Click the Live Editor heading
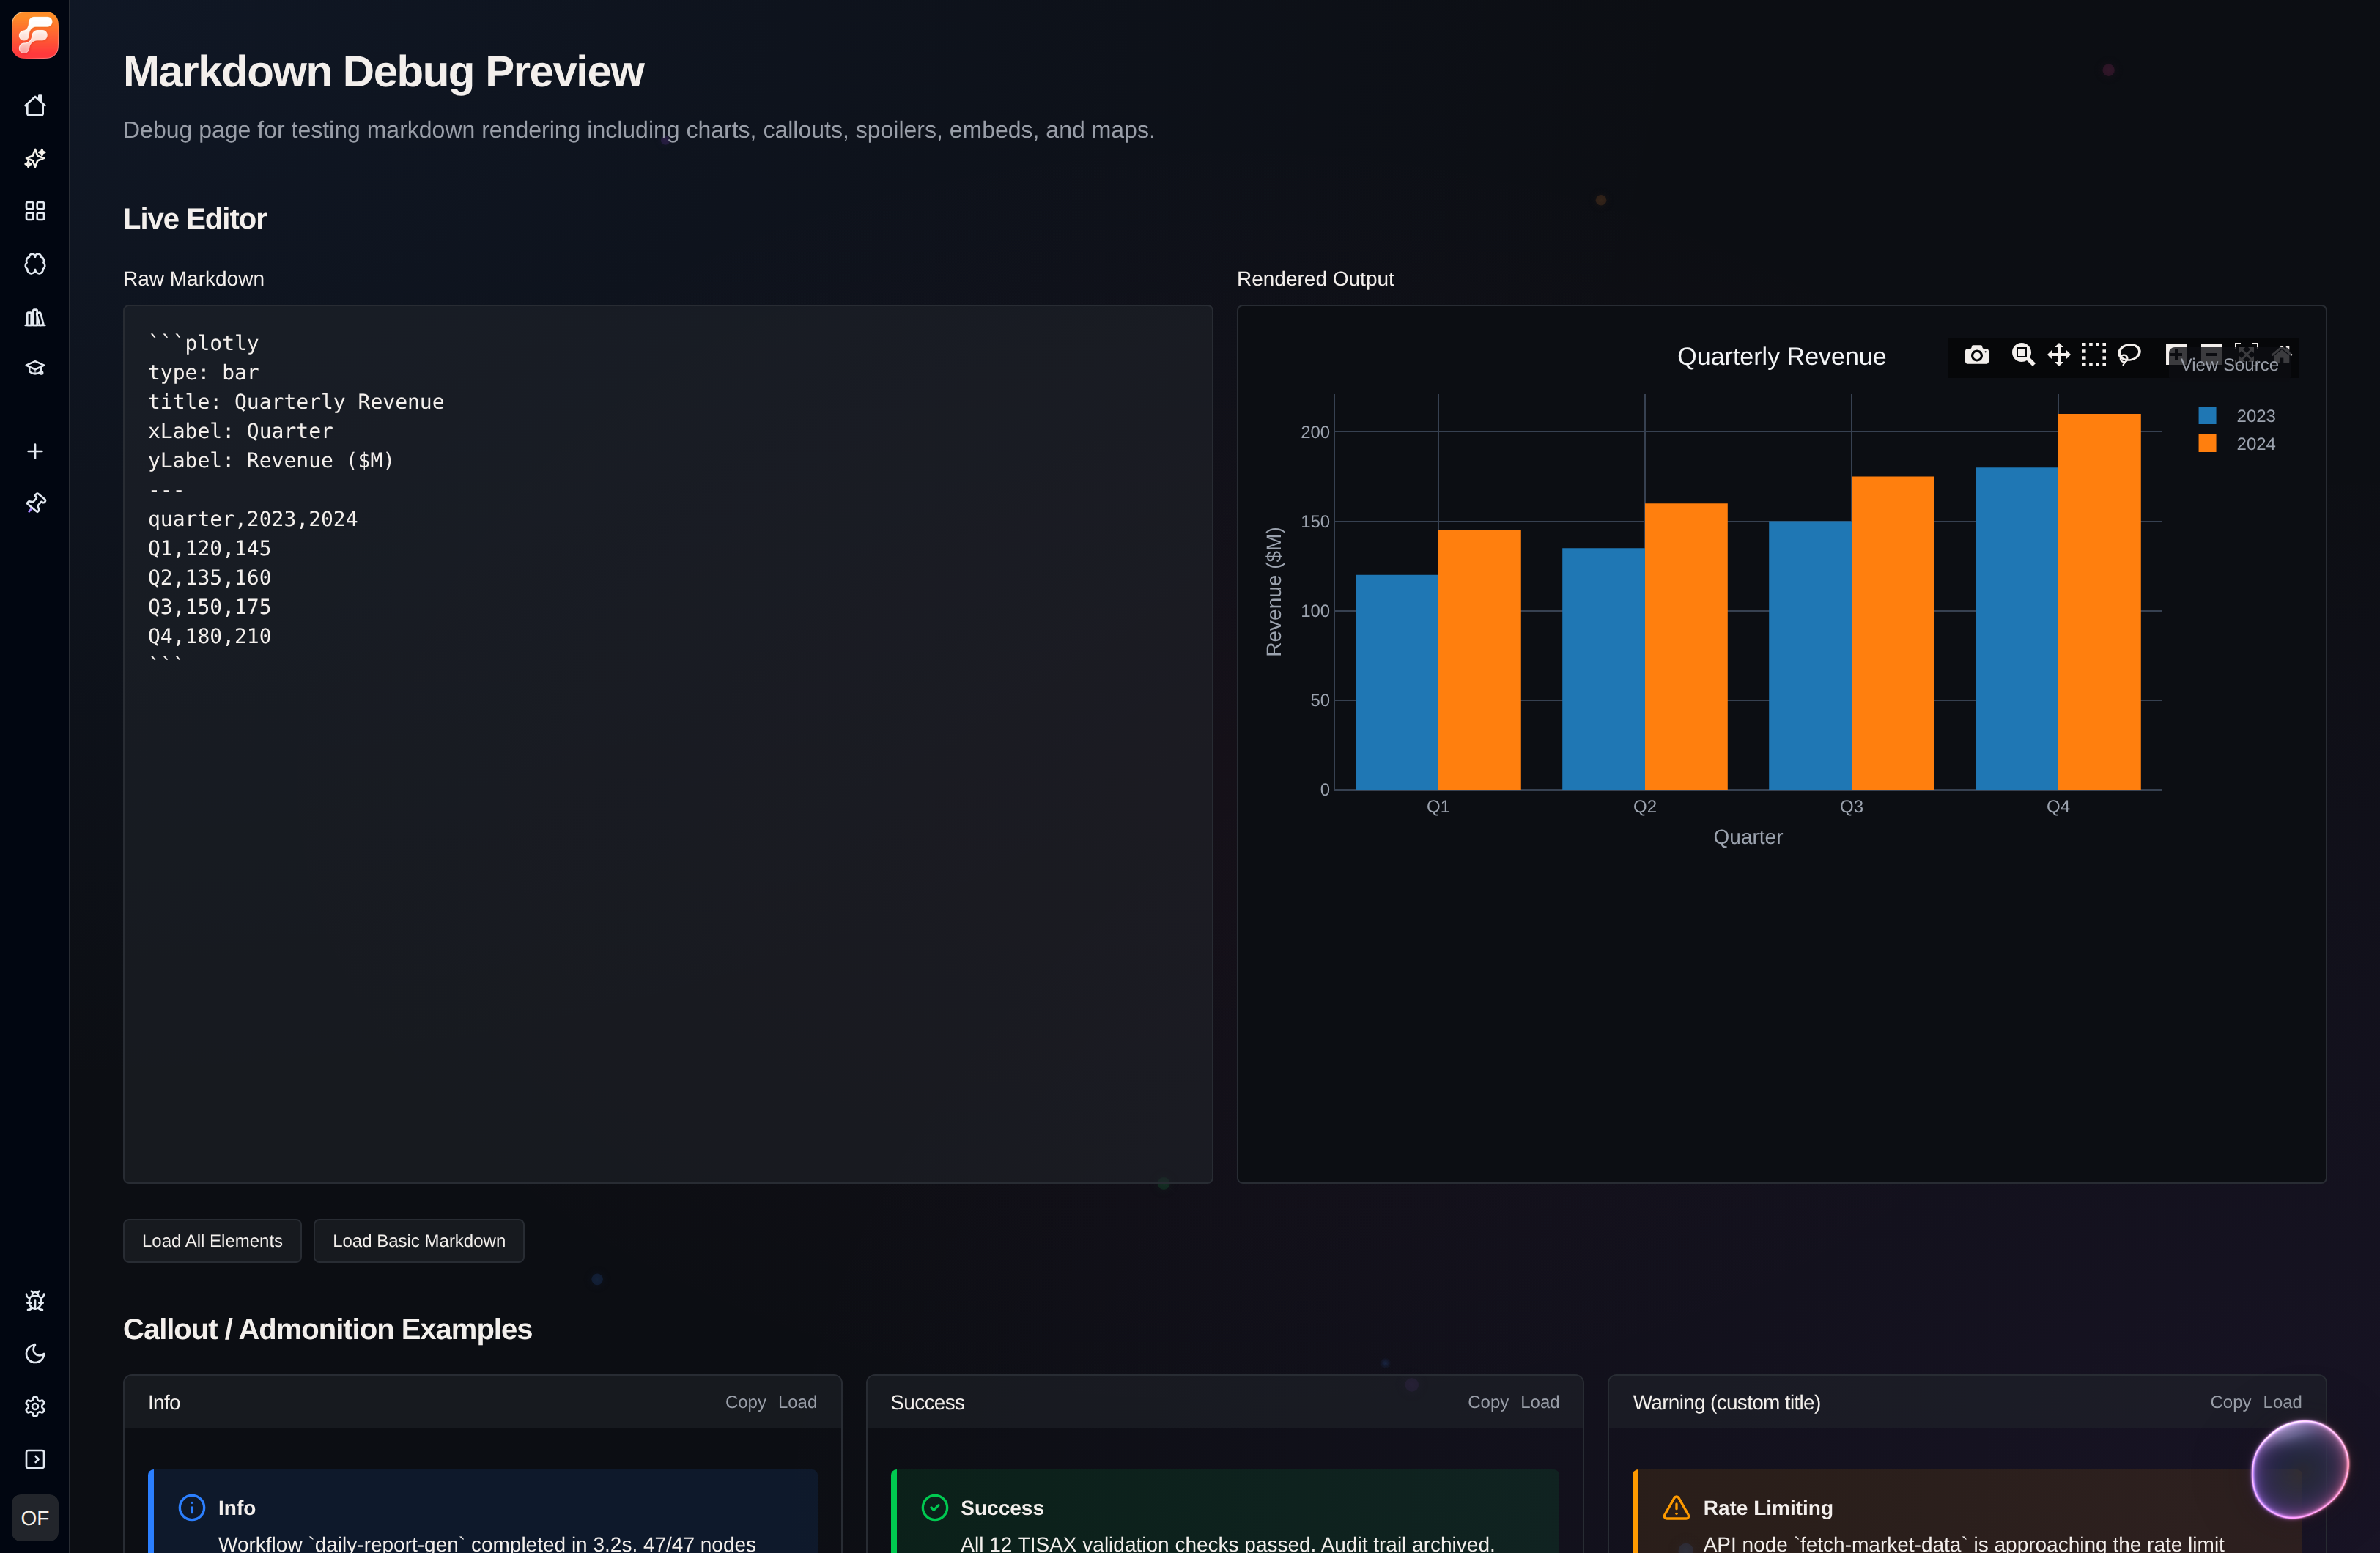 tap(195, 219)
